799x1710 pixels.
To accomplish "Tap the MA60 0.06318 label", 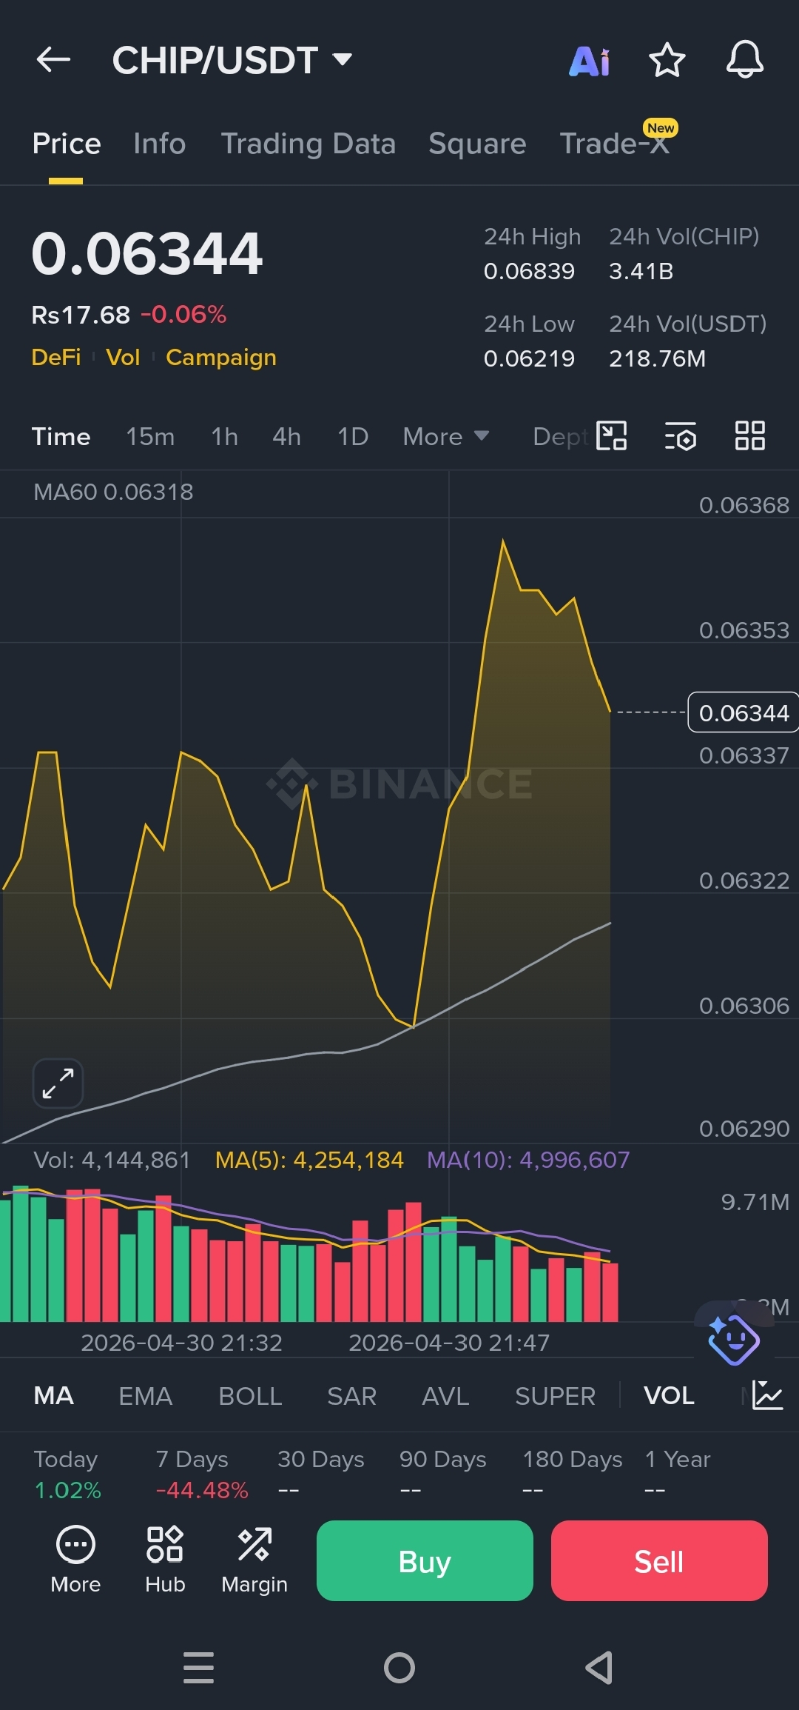I will click(x=113, y=492).
